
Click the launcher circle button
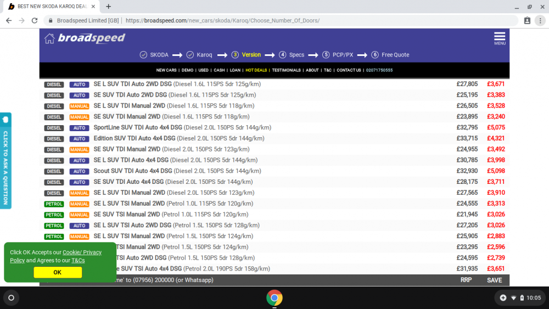click(x=11, y=298)
